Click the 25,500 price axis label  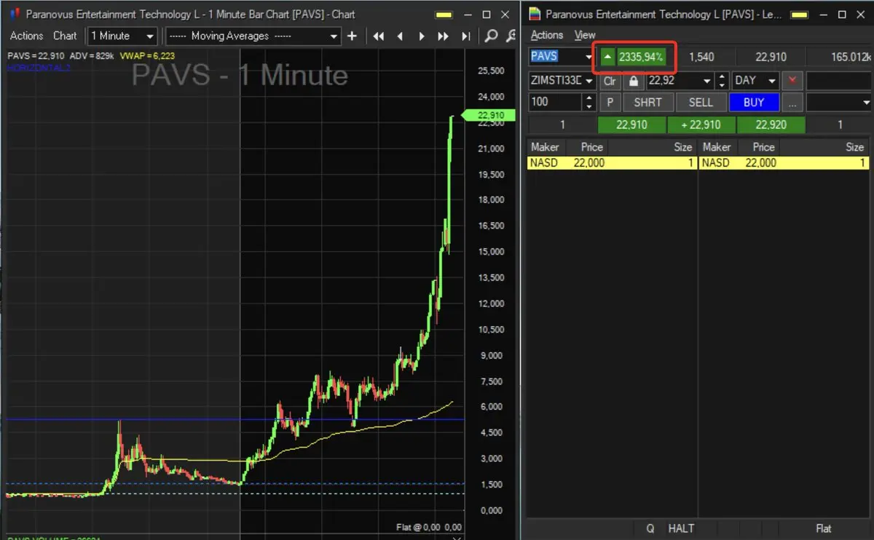tap(491, 71)
